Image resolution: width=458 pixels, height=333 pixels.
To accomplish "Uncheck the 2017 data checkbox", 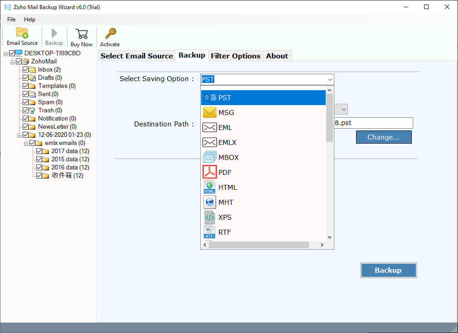I will (x=39, y=151).
